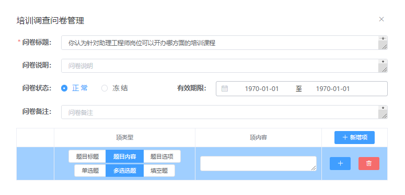Close the 培训调查问卷管理 dialog
The image size is (405, 195).
point(381,19)
